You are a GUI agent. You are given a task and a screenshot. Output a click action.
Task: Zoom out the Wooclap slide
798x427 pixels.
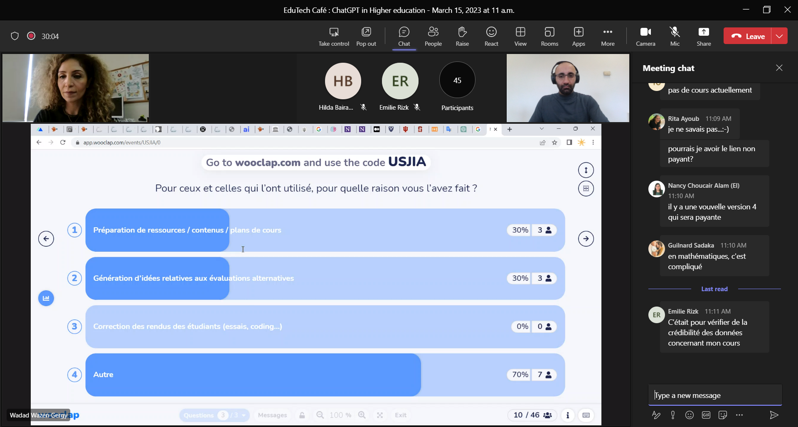pyautogui.click(x=320, y=415)
